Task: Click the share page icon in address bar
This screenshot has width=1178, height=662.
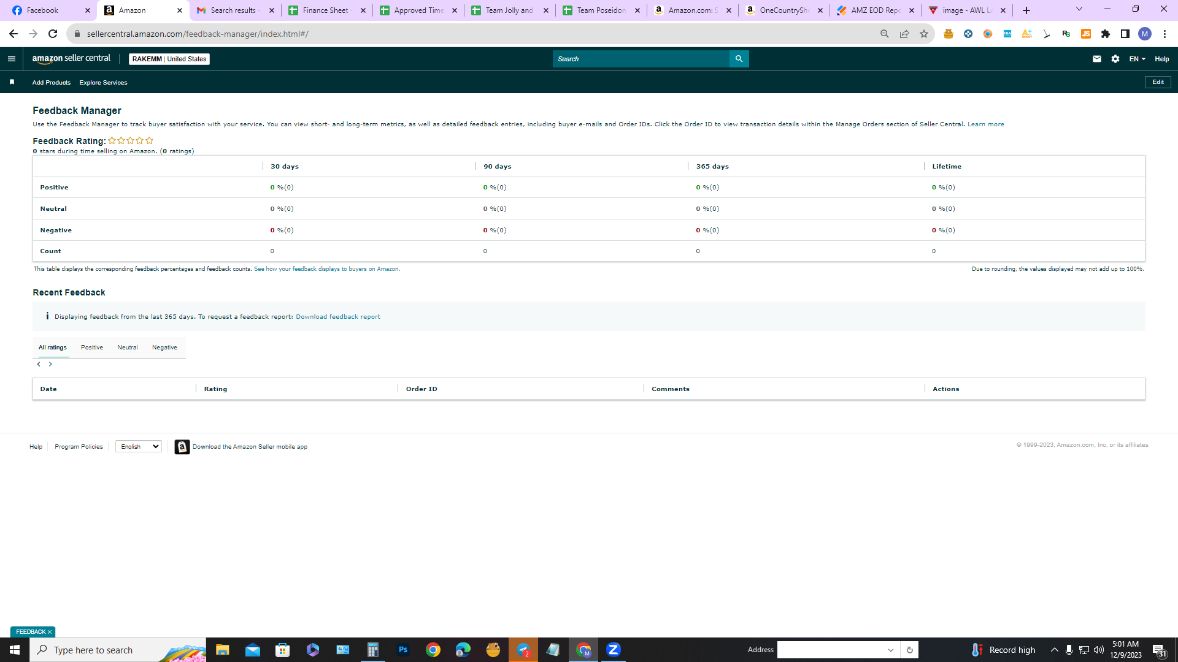Action: (x=904, y=34)
